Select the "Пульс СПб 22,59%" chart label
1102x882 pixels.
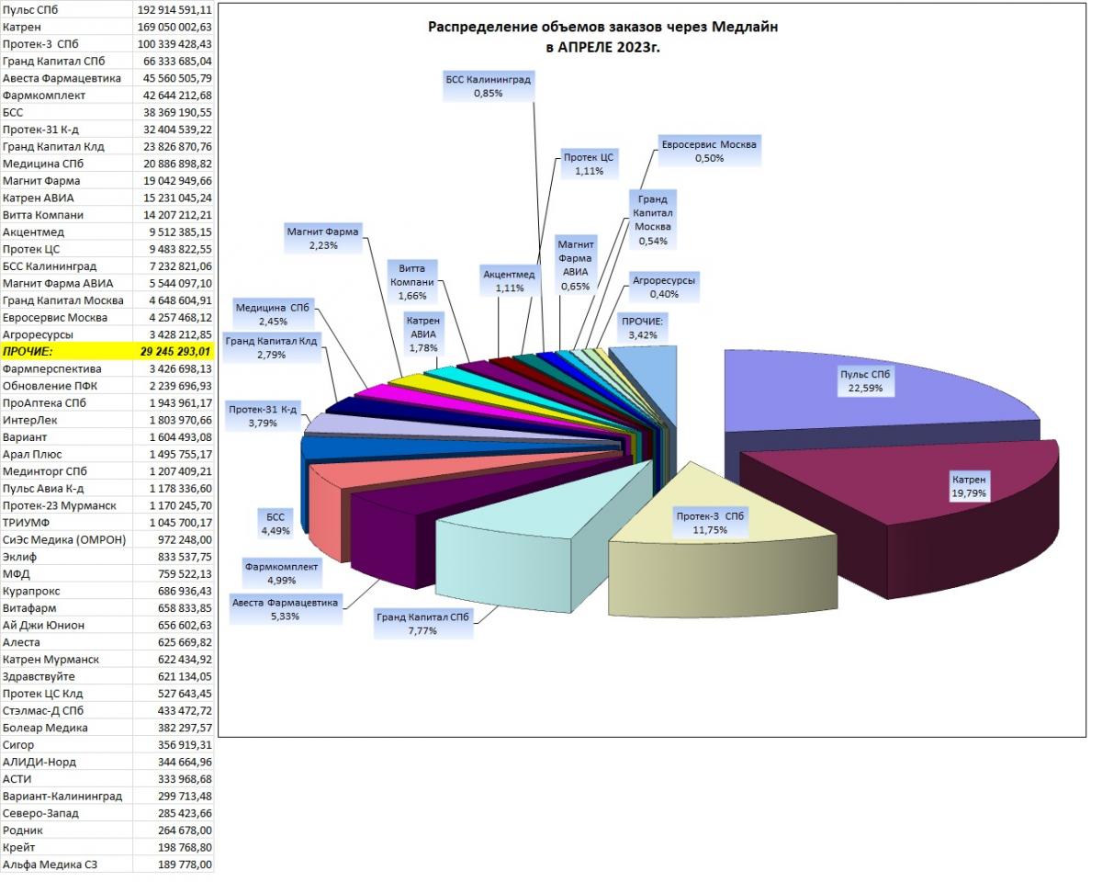[865, 381]
